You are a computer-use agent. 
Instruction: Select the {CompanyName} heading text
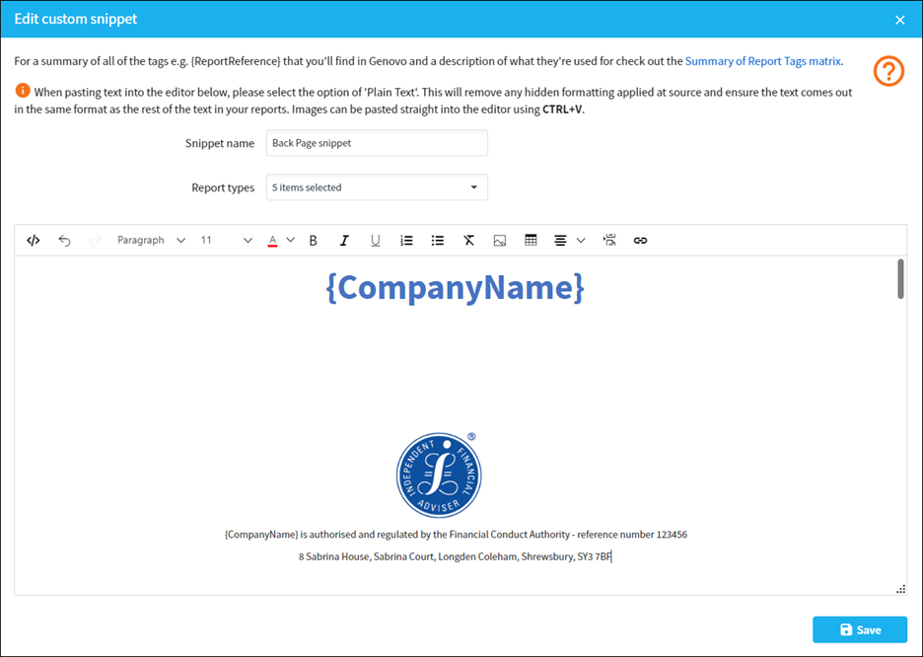[x=455, y=287]
